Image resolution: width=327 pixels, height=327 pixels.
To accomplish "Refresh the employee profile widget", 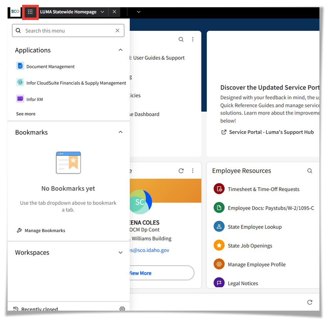I will point(181,171).
